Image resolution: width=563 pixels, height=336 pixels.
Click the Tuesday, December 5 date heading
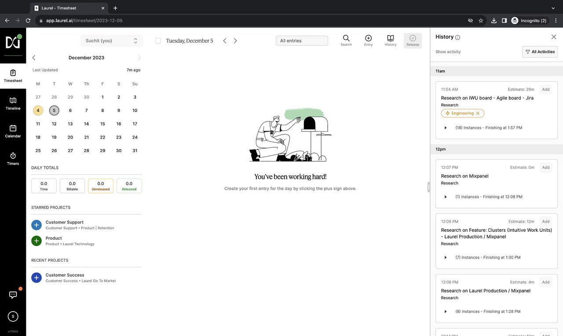[190, 40]
